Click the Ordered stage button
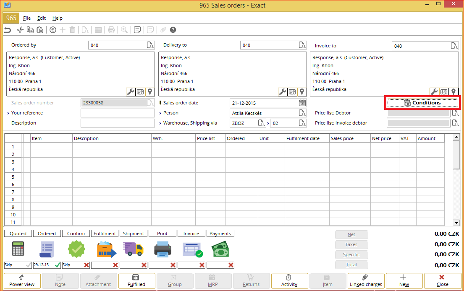Image resolution: width=464 pixels, height=291 pixels. click(x=47, y=234)
